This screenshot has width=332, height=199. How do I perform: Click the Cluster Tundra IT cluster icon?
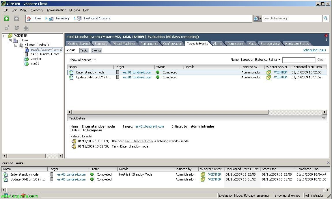21,45
